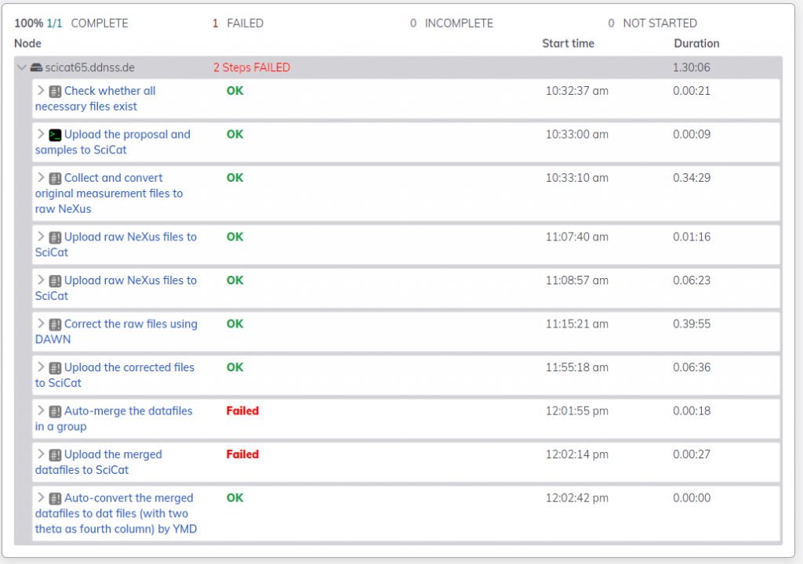Click script icon of 'Upload the merged datafiles'
Screen dimensions: 803x564
point(55,455)
